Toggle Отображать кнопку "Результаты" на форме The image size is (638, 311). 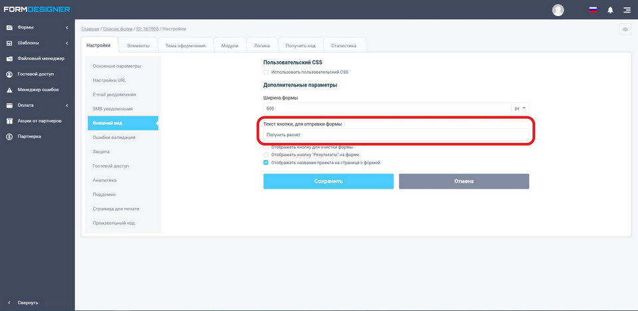(x=266, y=154)
